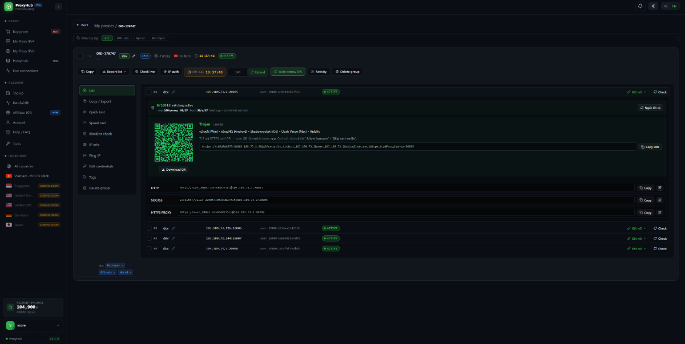The height and width of the screenshot is (344, 685).
Task: Edit label pencil on proxy #1
Action: [x=174, y=92]
